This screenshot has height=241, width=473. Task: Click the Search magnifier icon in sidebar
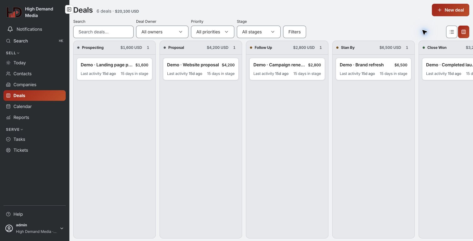coord(8,41)
